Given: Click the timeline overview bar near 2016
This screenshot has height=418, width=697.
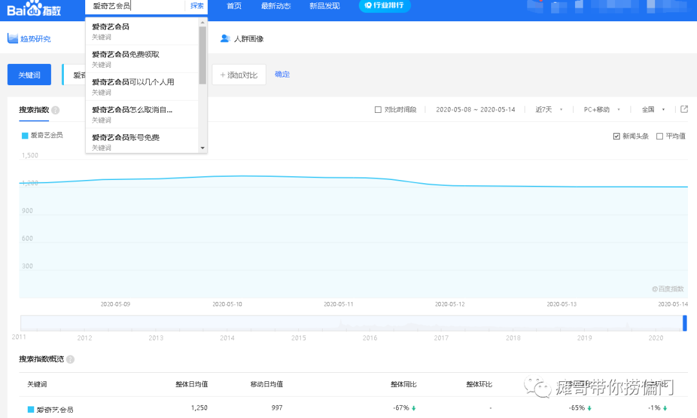Looking at the screenshot, I should (x=370, y=323).
